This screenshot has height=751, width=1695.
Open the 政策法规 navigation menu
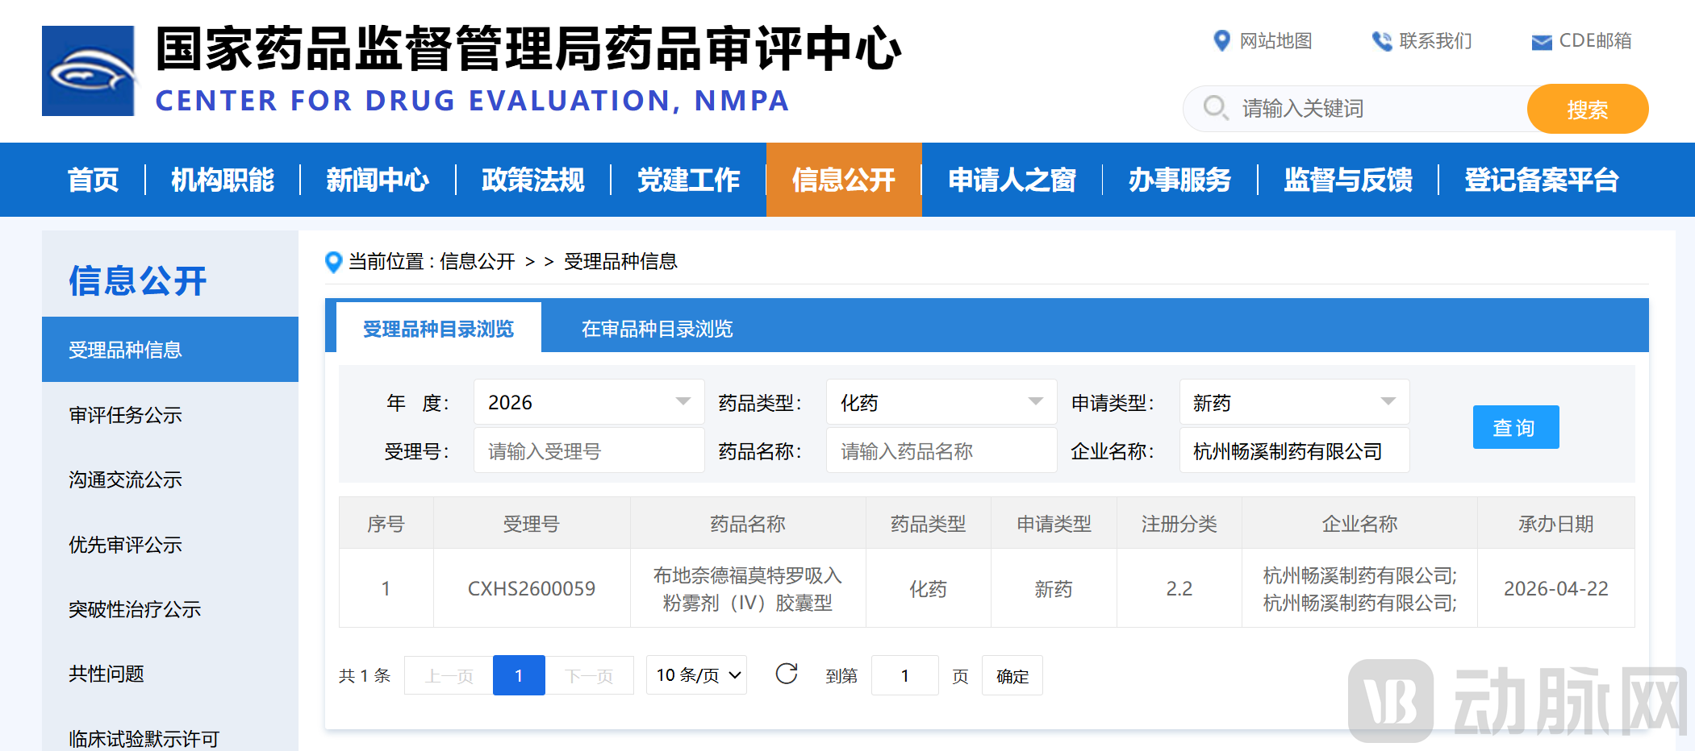tap(532, 180)
